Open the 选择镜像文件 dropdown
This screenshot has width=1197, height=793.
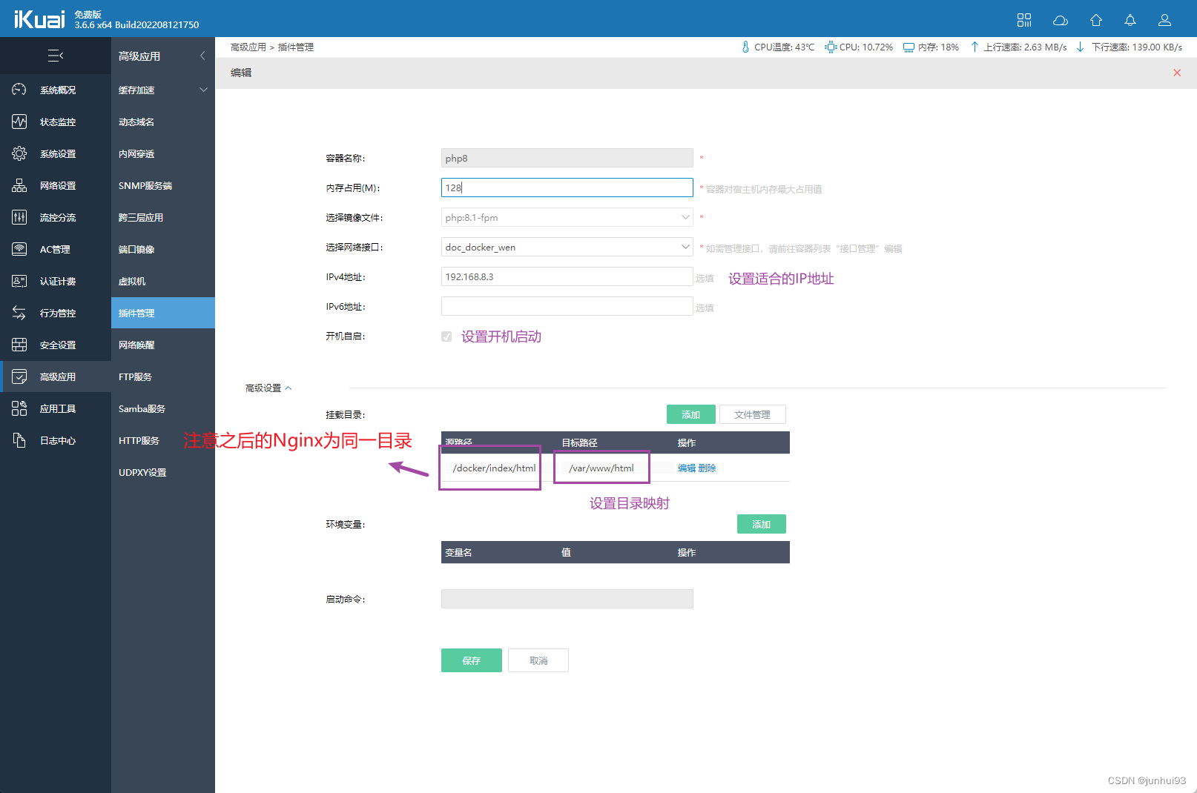[x=567, y=217]
